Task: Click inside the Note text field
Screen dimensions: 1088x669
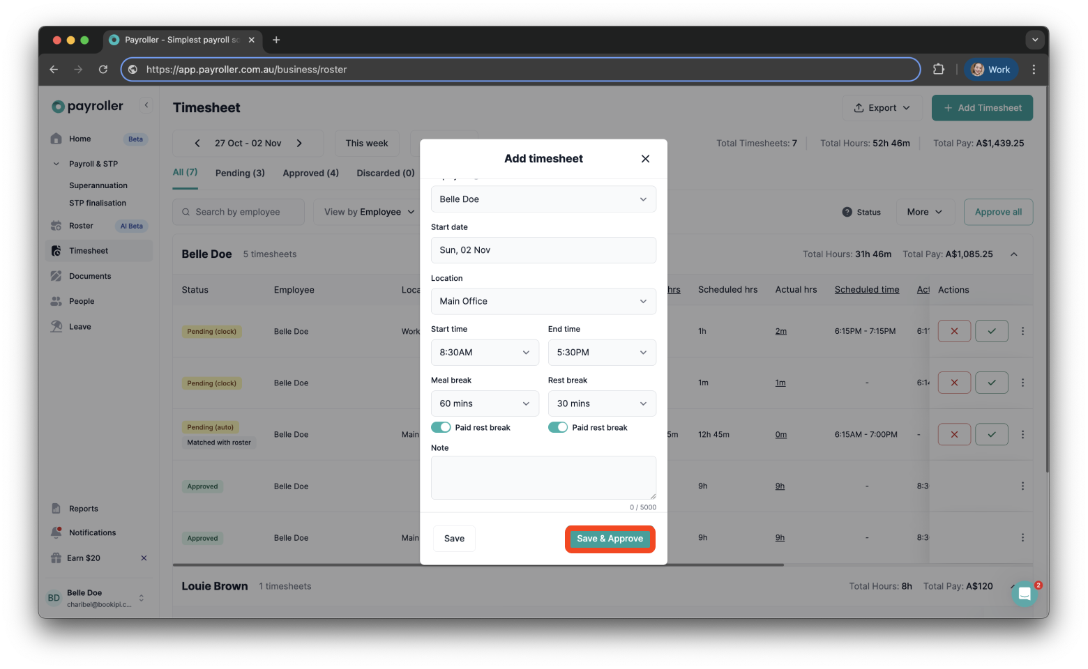Action: [543, 477]
